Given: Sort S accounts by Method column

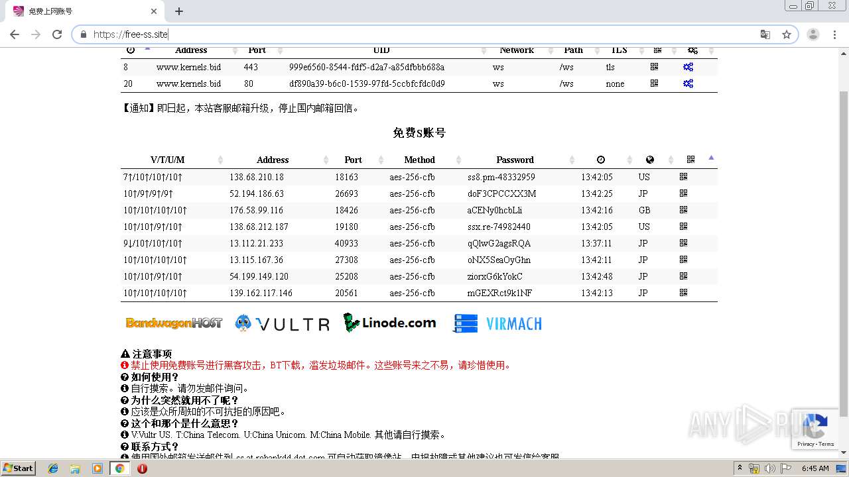Looking at the screenshot, I should [x=425, y=160].
